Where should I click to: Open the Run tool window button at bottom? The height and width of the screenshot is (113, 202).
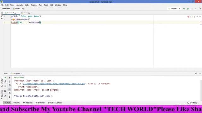click(x=7, y=103)
